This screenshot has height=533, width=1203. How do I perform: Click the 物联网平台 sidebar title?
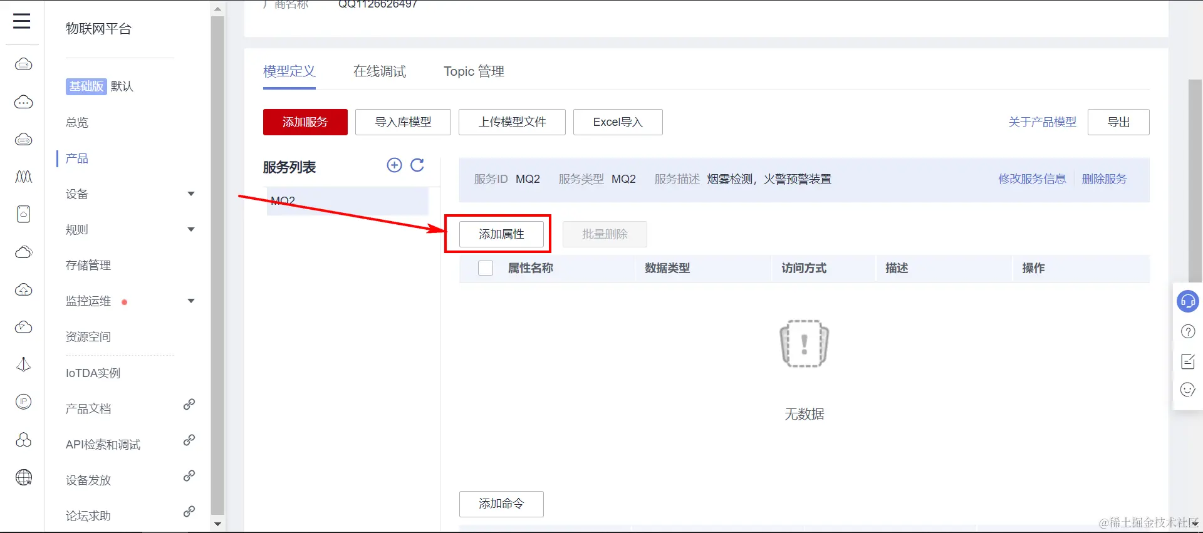click(98, 29)
